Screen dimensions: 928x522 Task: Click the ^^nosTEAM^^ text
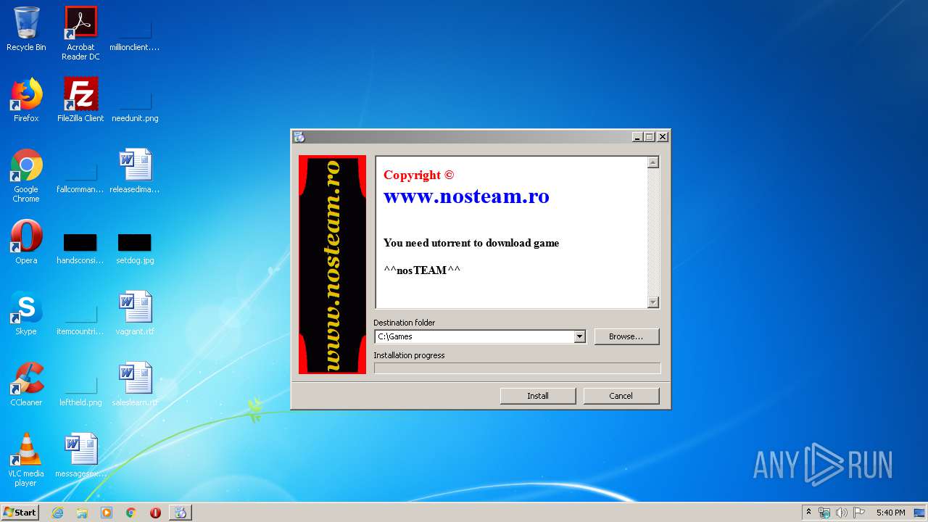pyautogui.click(x=422, y=270)
